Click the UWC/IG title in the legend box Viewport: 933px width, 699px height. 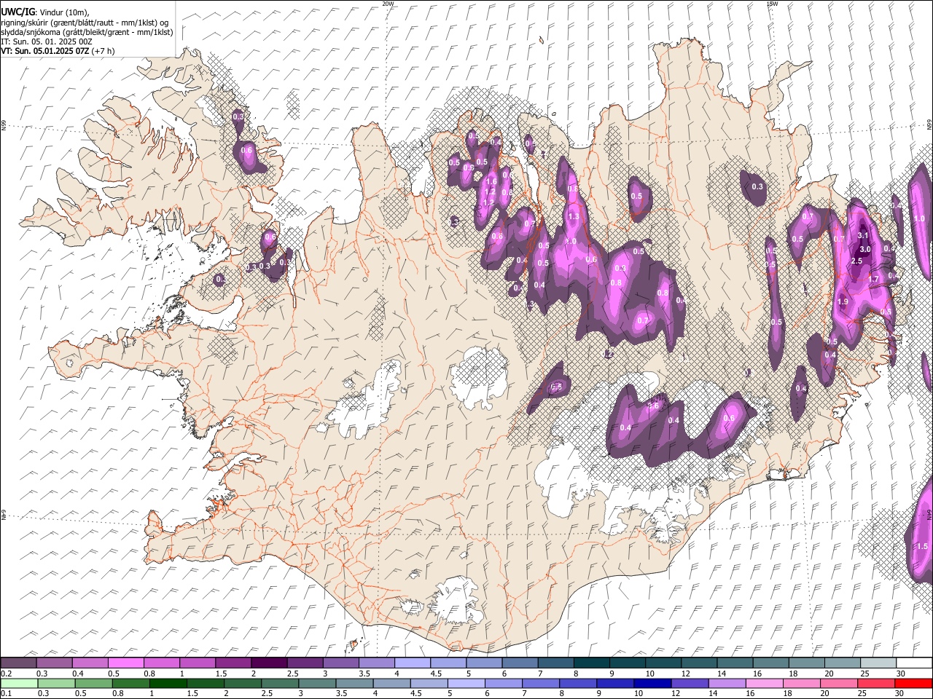click(x=17, y=12)
